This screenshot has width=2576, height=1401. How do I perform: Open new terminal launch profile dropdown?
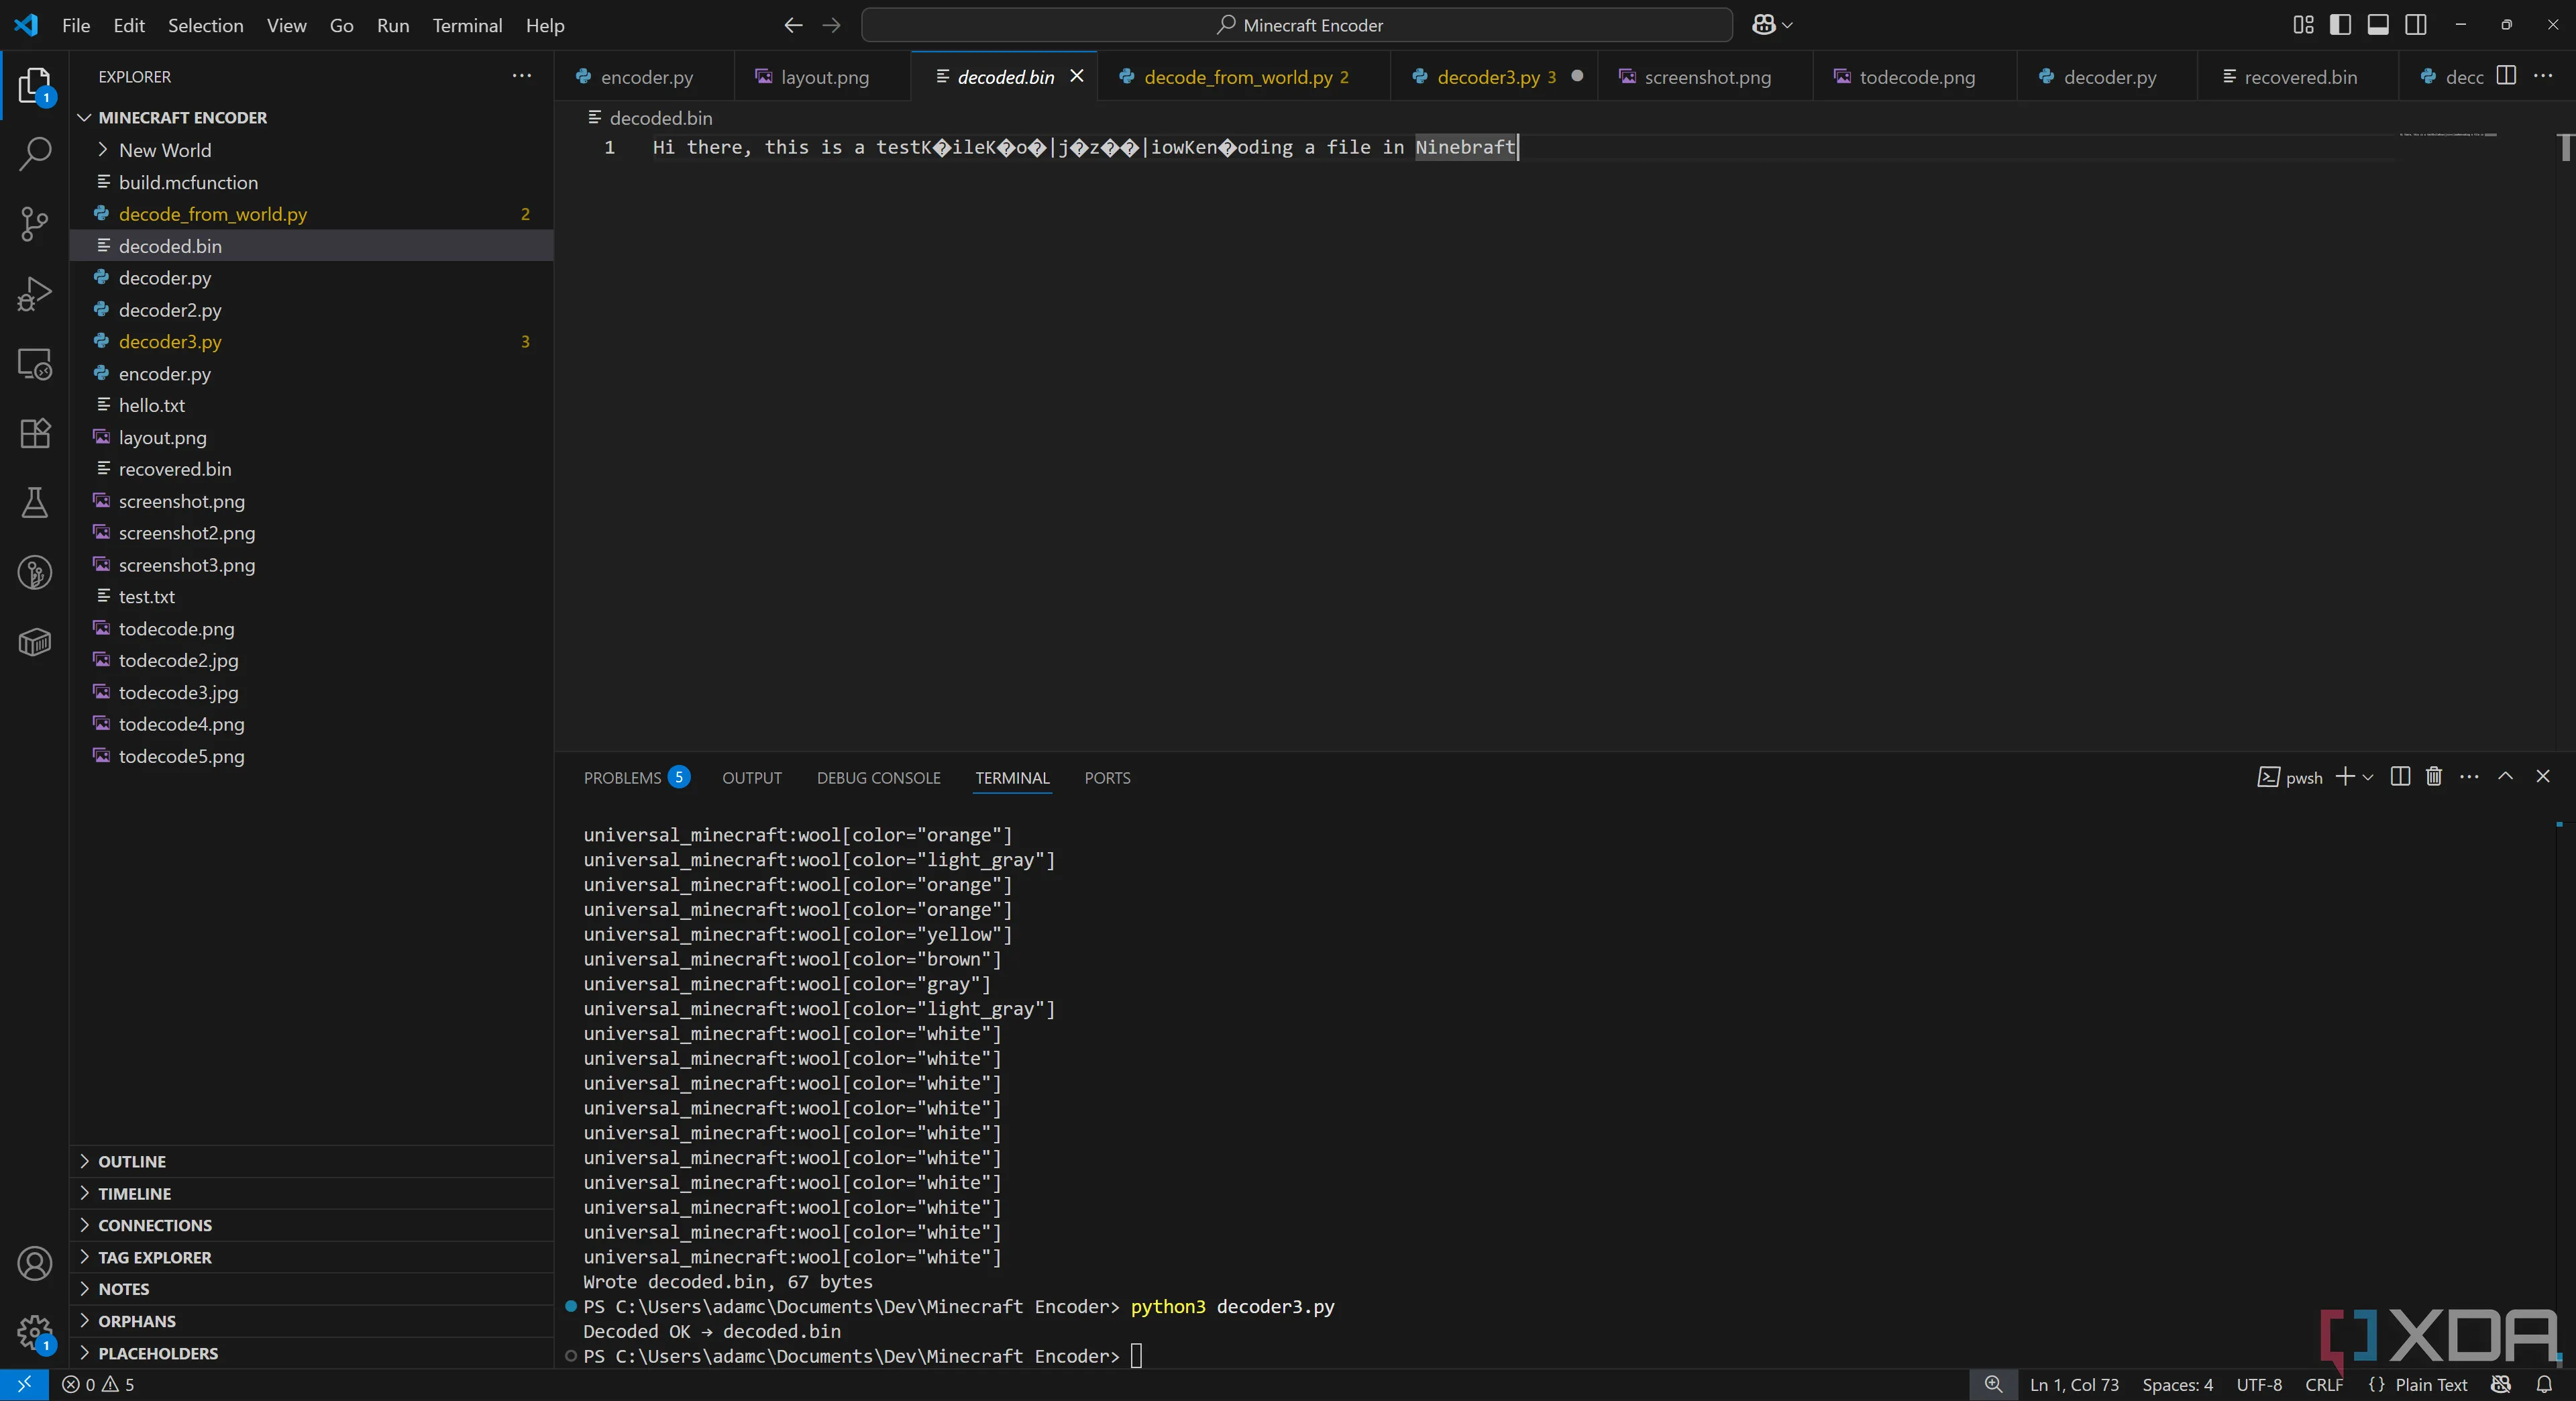[x=2367, y=777]
